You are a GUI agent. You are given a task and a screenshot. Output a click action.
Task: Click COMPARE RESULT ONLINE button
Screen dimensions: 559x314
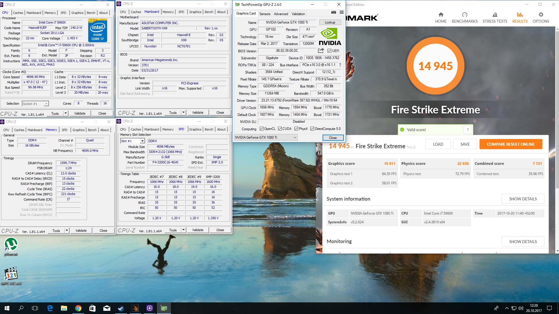coord(511,144)
